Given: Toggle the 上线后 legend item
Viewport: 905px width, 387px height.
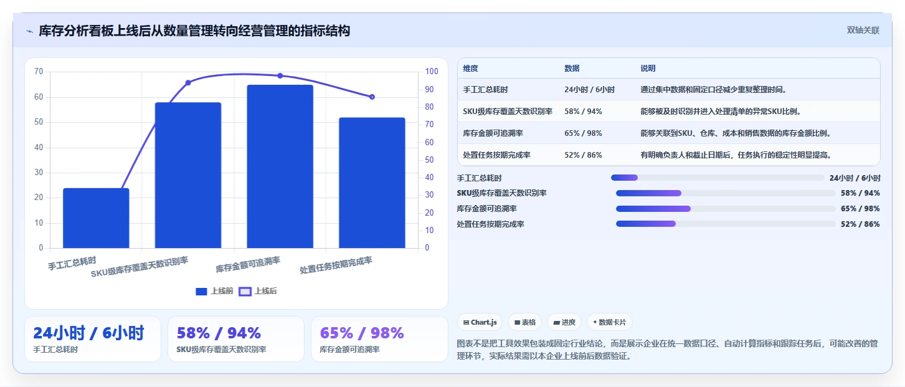Looking at the screenshot, I should 258,291.
